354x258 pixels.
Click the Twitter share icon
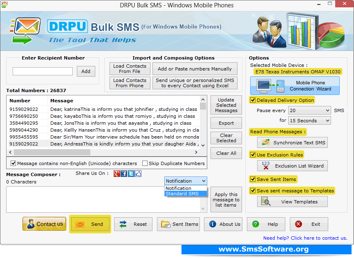[x=131, y=174]
